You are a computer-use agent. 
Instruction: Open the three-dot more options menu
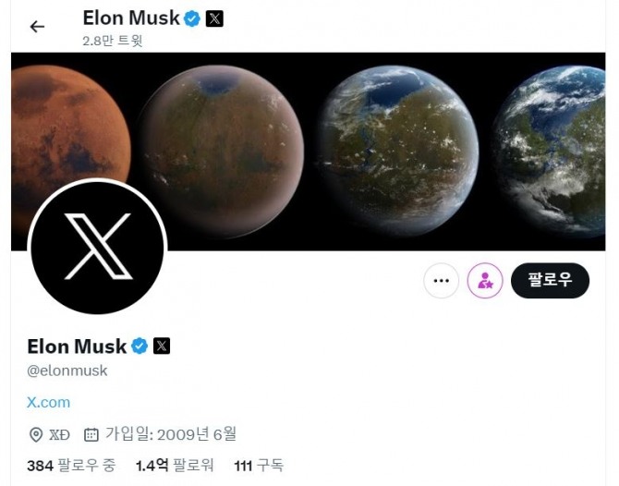coord(441,281)
